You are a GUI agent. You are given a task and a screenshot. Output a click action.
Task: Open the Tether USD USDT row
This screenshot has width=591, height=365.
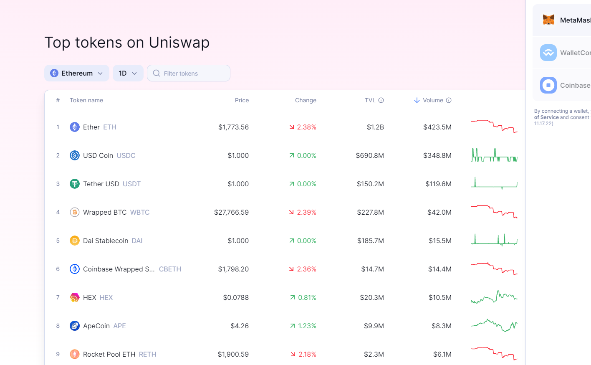pyautogui.click(x=285, y=184)
